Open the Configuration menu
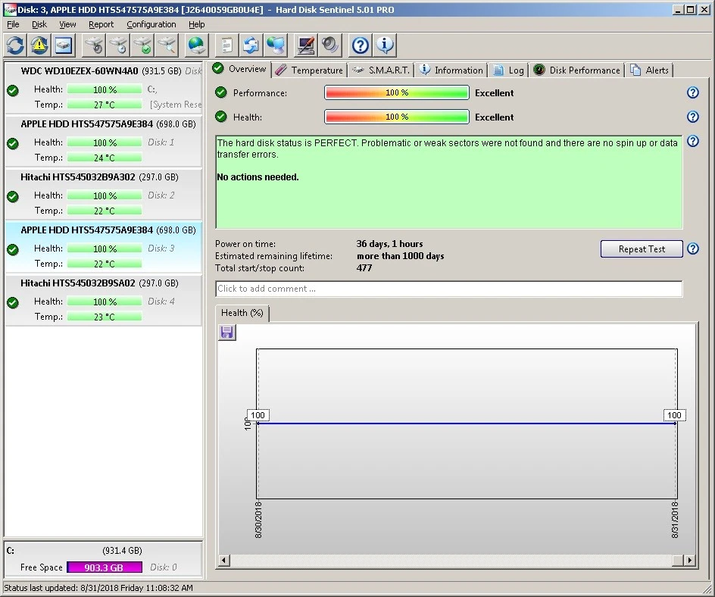 click(x=151, y=24)
